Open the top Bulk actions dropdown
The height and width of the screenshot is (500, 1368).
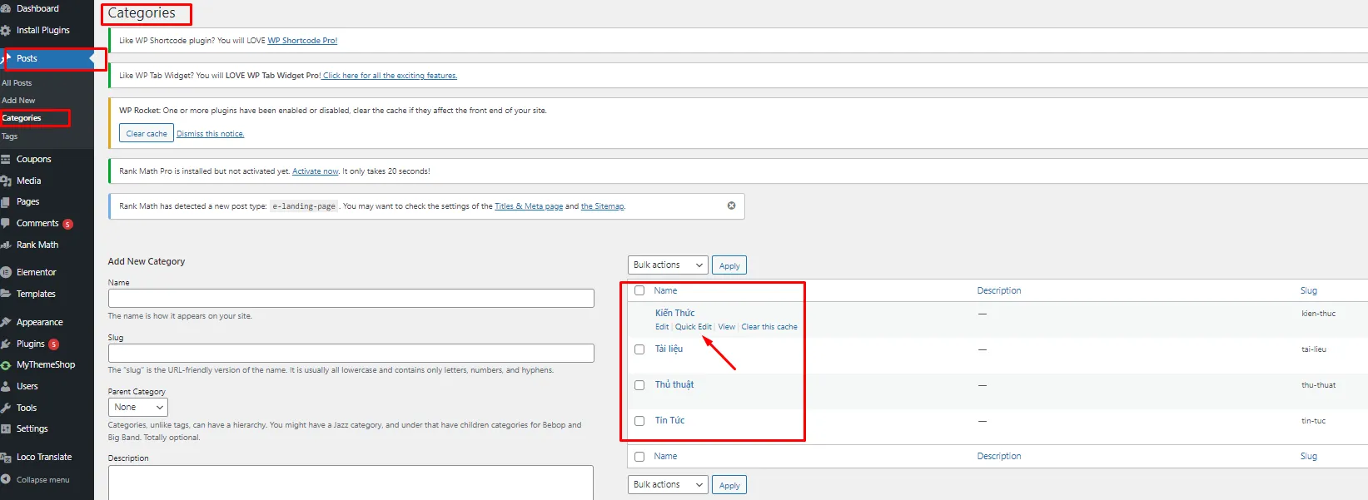pos(668,265)
